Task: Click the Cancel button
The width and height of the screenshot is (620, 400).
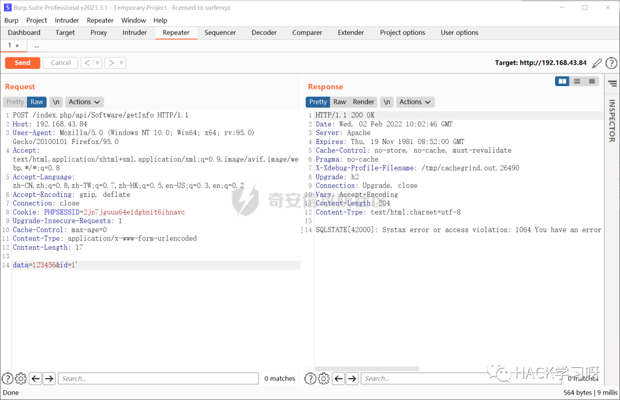Action: coord(60,63)
